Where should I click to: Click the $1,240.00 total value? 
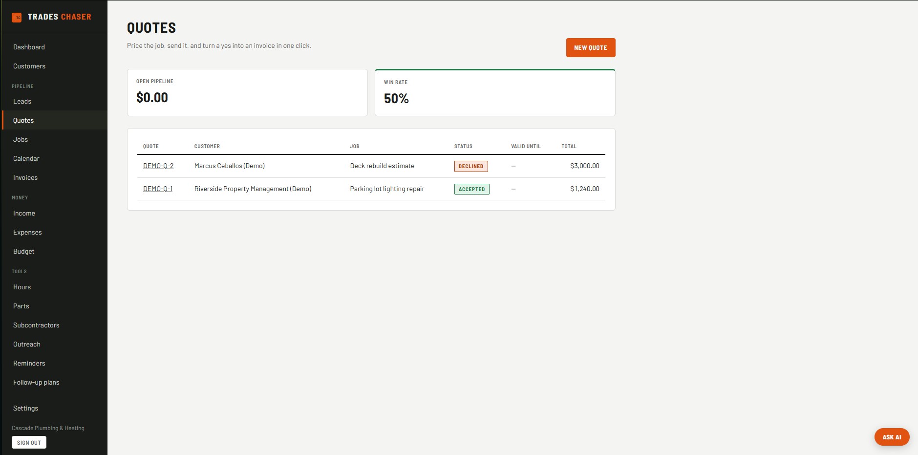click(585, 189)
